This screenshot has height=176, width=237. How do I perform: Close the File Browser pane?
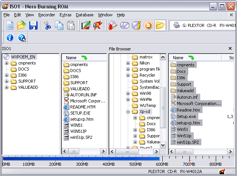click(x=230, y=49)
